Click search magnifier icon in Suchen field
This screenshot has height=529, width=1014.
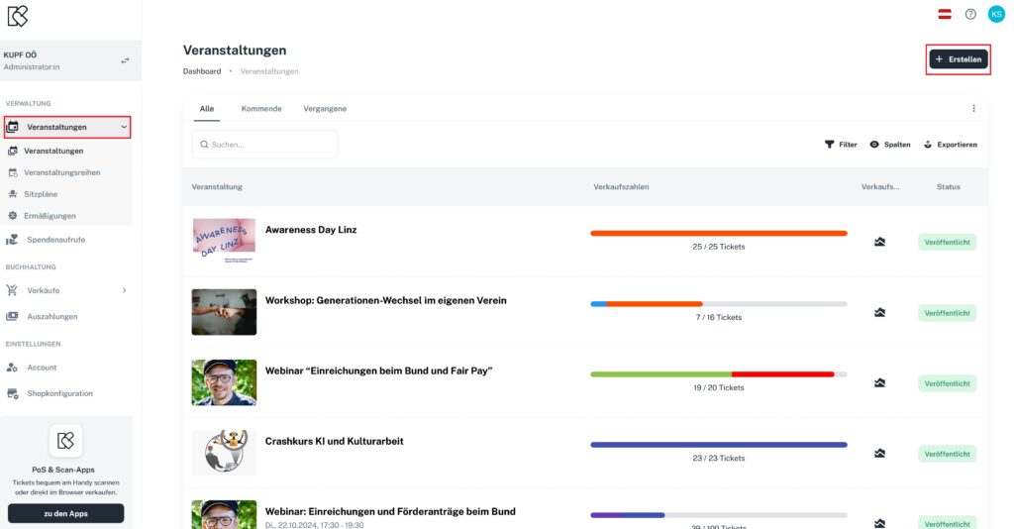[x=204, y=145]
